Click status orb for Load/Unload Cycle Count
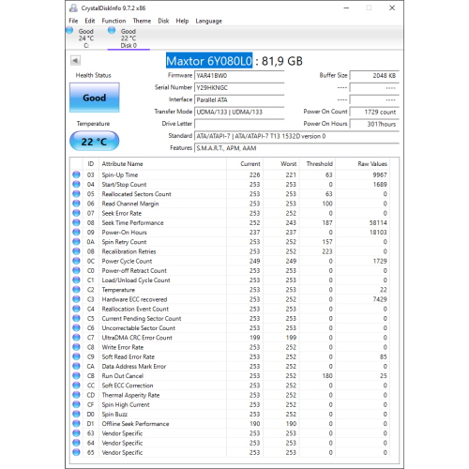469x469 pixels. [76, 280]
